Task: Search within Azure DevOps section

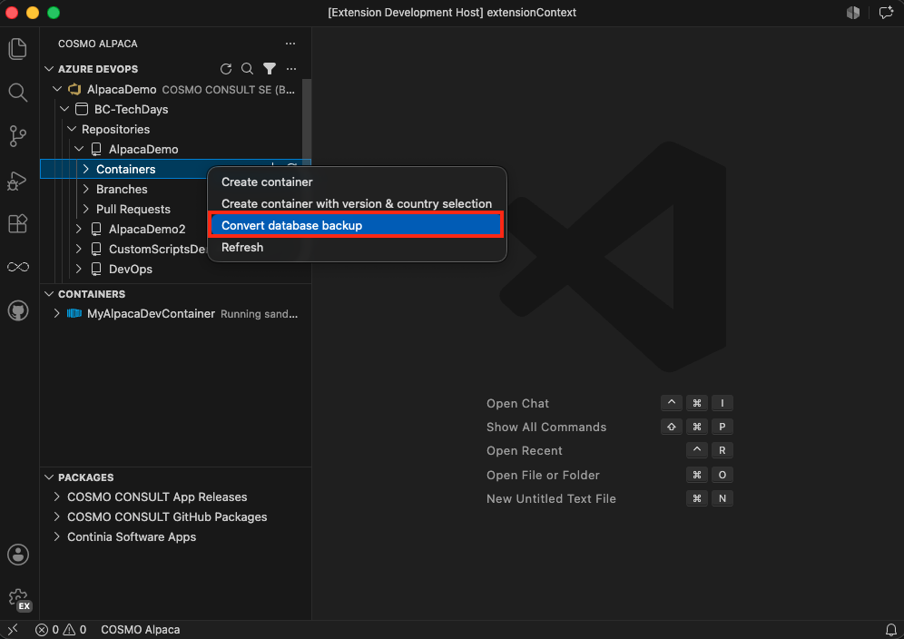Action: pyautogui.click(x=248, y=69)
